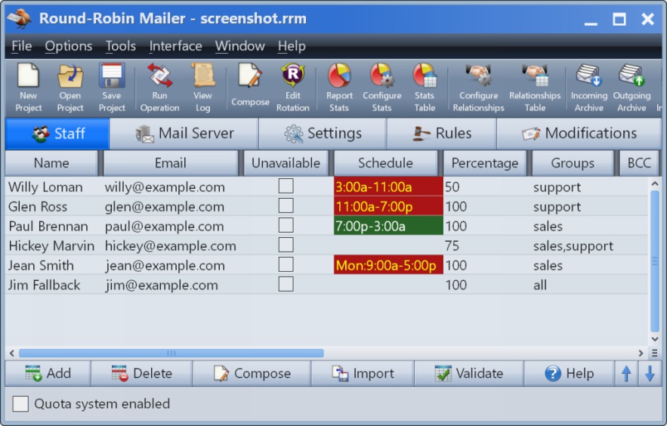Click the BCC column header
The image size is (667, 426).
click(x=639, y=163)
